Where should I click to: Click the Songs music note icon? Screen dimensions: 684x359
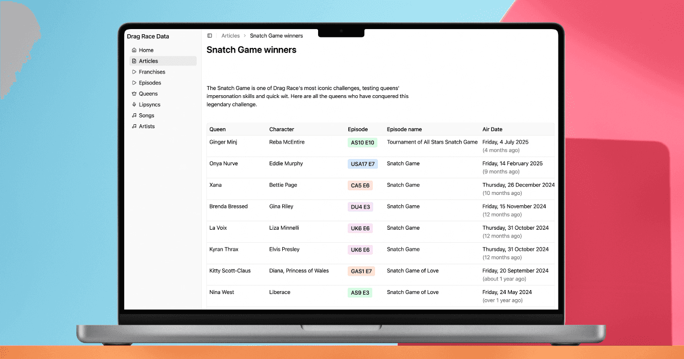pyautogui.click(x=134, y=115)
